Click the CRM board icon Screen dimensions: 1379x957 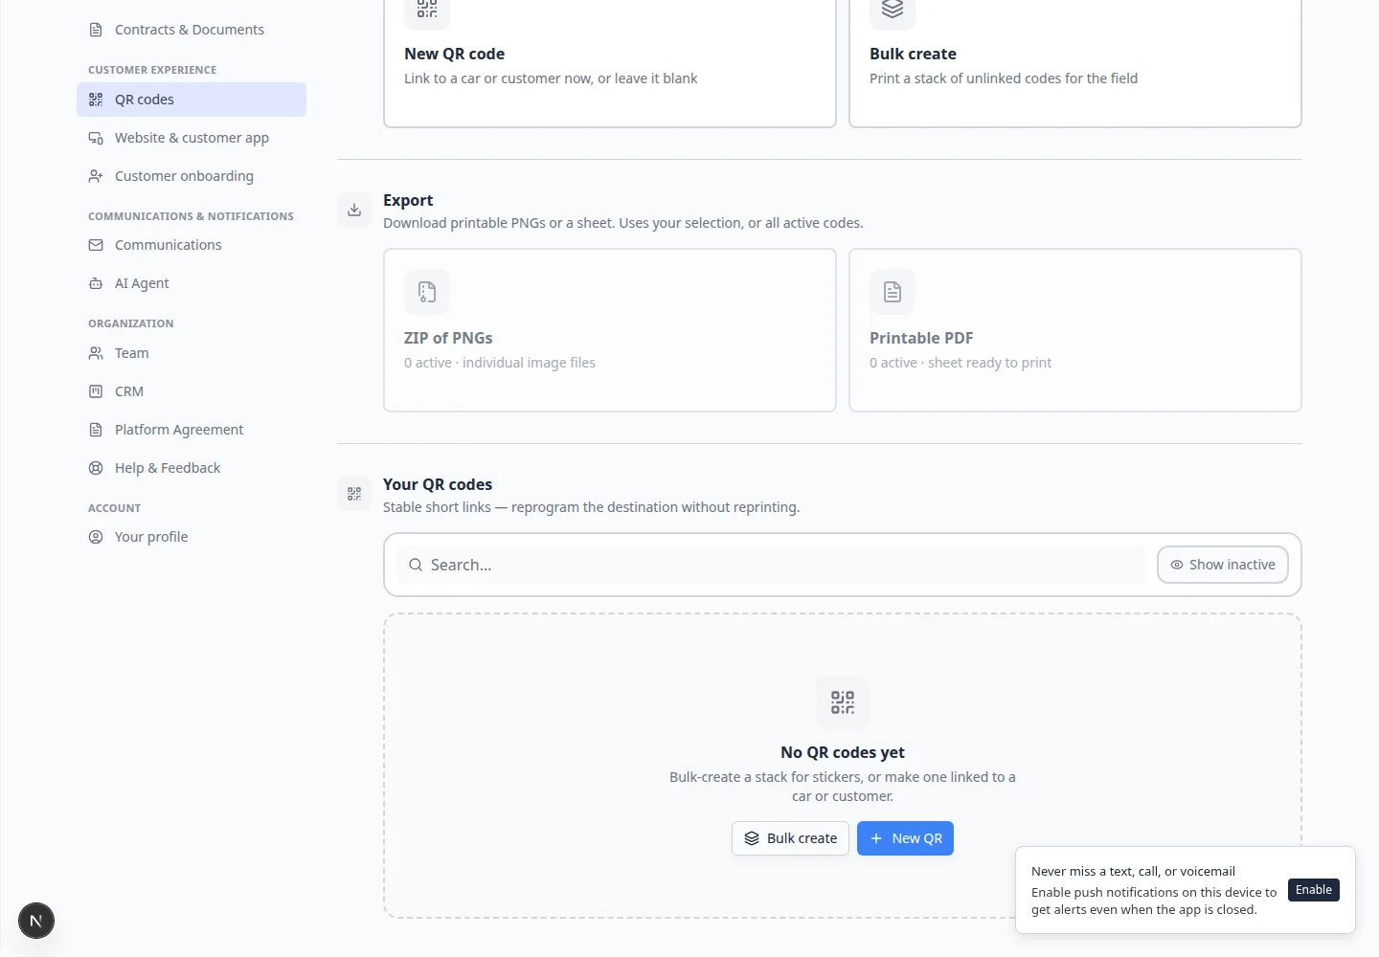96,391
